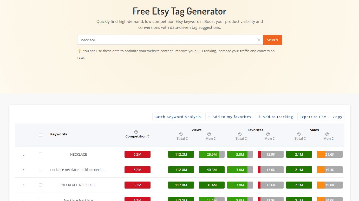
Task: Click the help icon above Sales Mon
Action: pos(327,134)
